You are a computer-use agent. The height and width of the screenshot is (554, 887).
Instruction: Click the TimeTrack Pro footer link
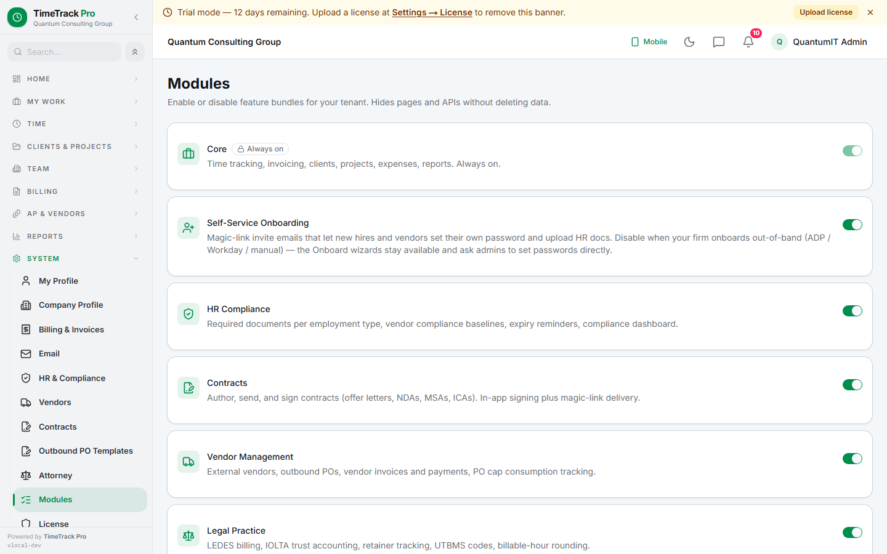[x=65, y=537]
